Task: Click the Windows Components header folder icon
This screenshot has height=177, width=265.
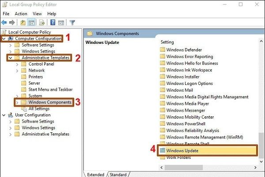Action: pyautogui.click(x=90, y=33)
